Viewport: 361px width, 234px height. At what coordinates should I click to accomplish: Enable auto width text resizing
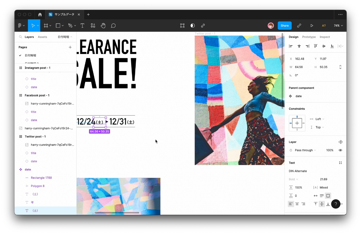[316, 196]
